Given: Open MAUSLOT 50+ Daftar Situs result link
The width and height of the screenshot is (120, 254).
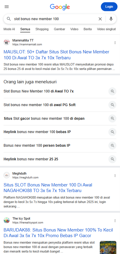Looking at the screenshot, I should coord(56,55).
